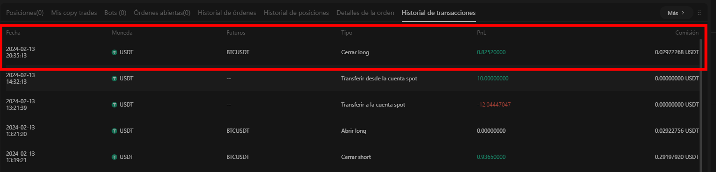Click the USDT coin icon in the 13:19:21 row

coord(114,157)
